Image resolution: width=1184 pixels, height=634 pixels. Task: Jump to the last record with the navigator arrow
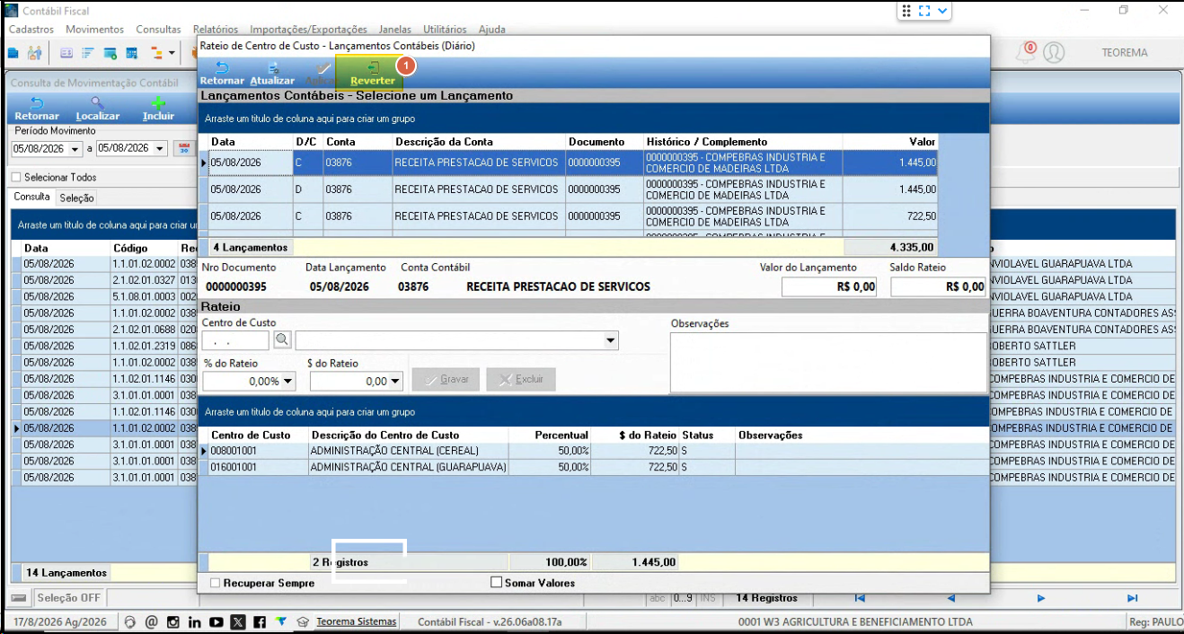pyautogui.click(x=1132, y=598)
